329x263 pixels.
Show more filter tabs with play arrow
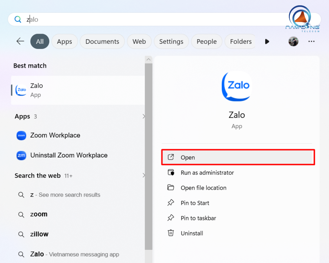point(267,41)
